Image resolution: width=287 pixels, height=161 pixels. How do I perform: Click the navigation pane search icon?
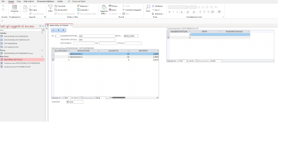point(43,30)
